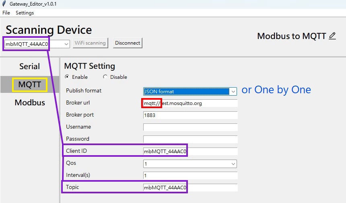Select the Disable radio button
Viewport: 346px width, 203px height.
[x=105, y=77]
